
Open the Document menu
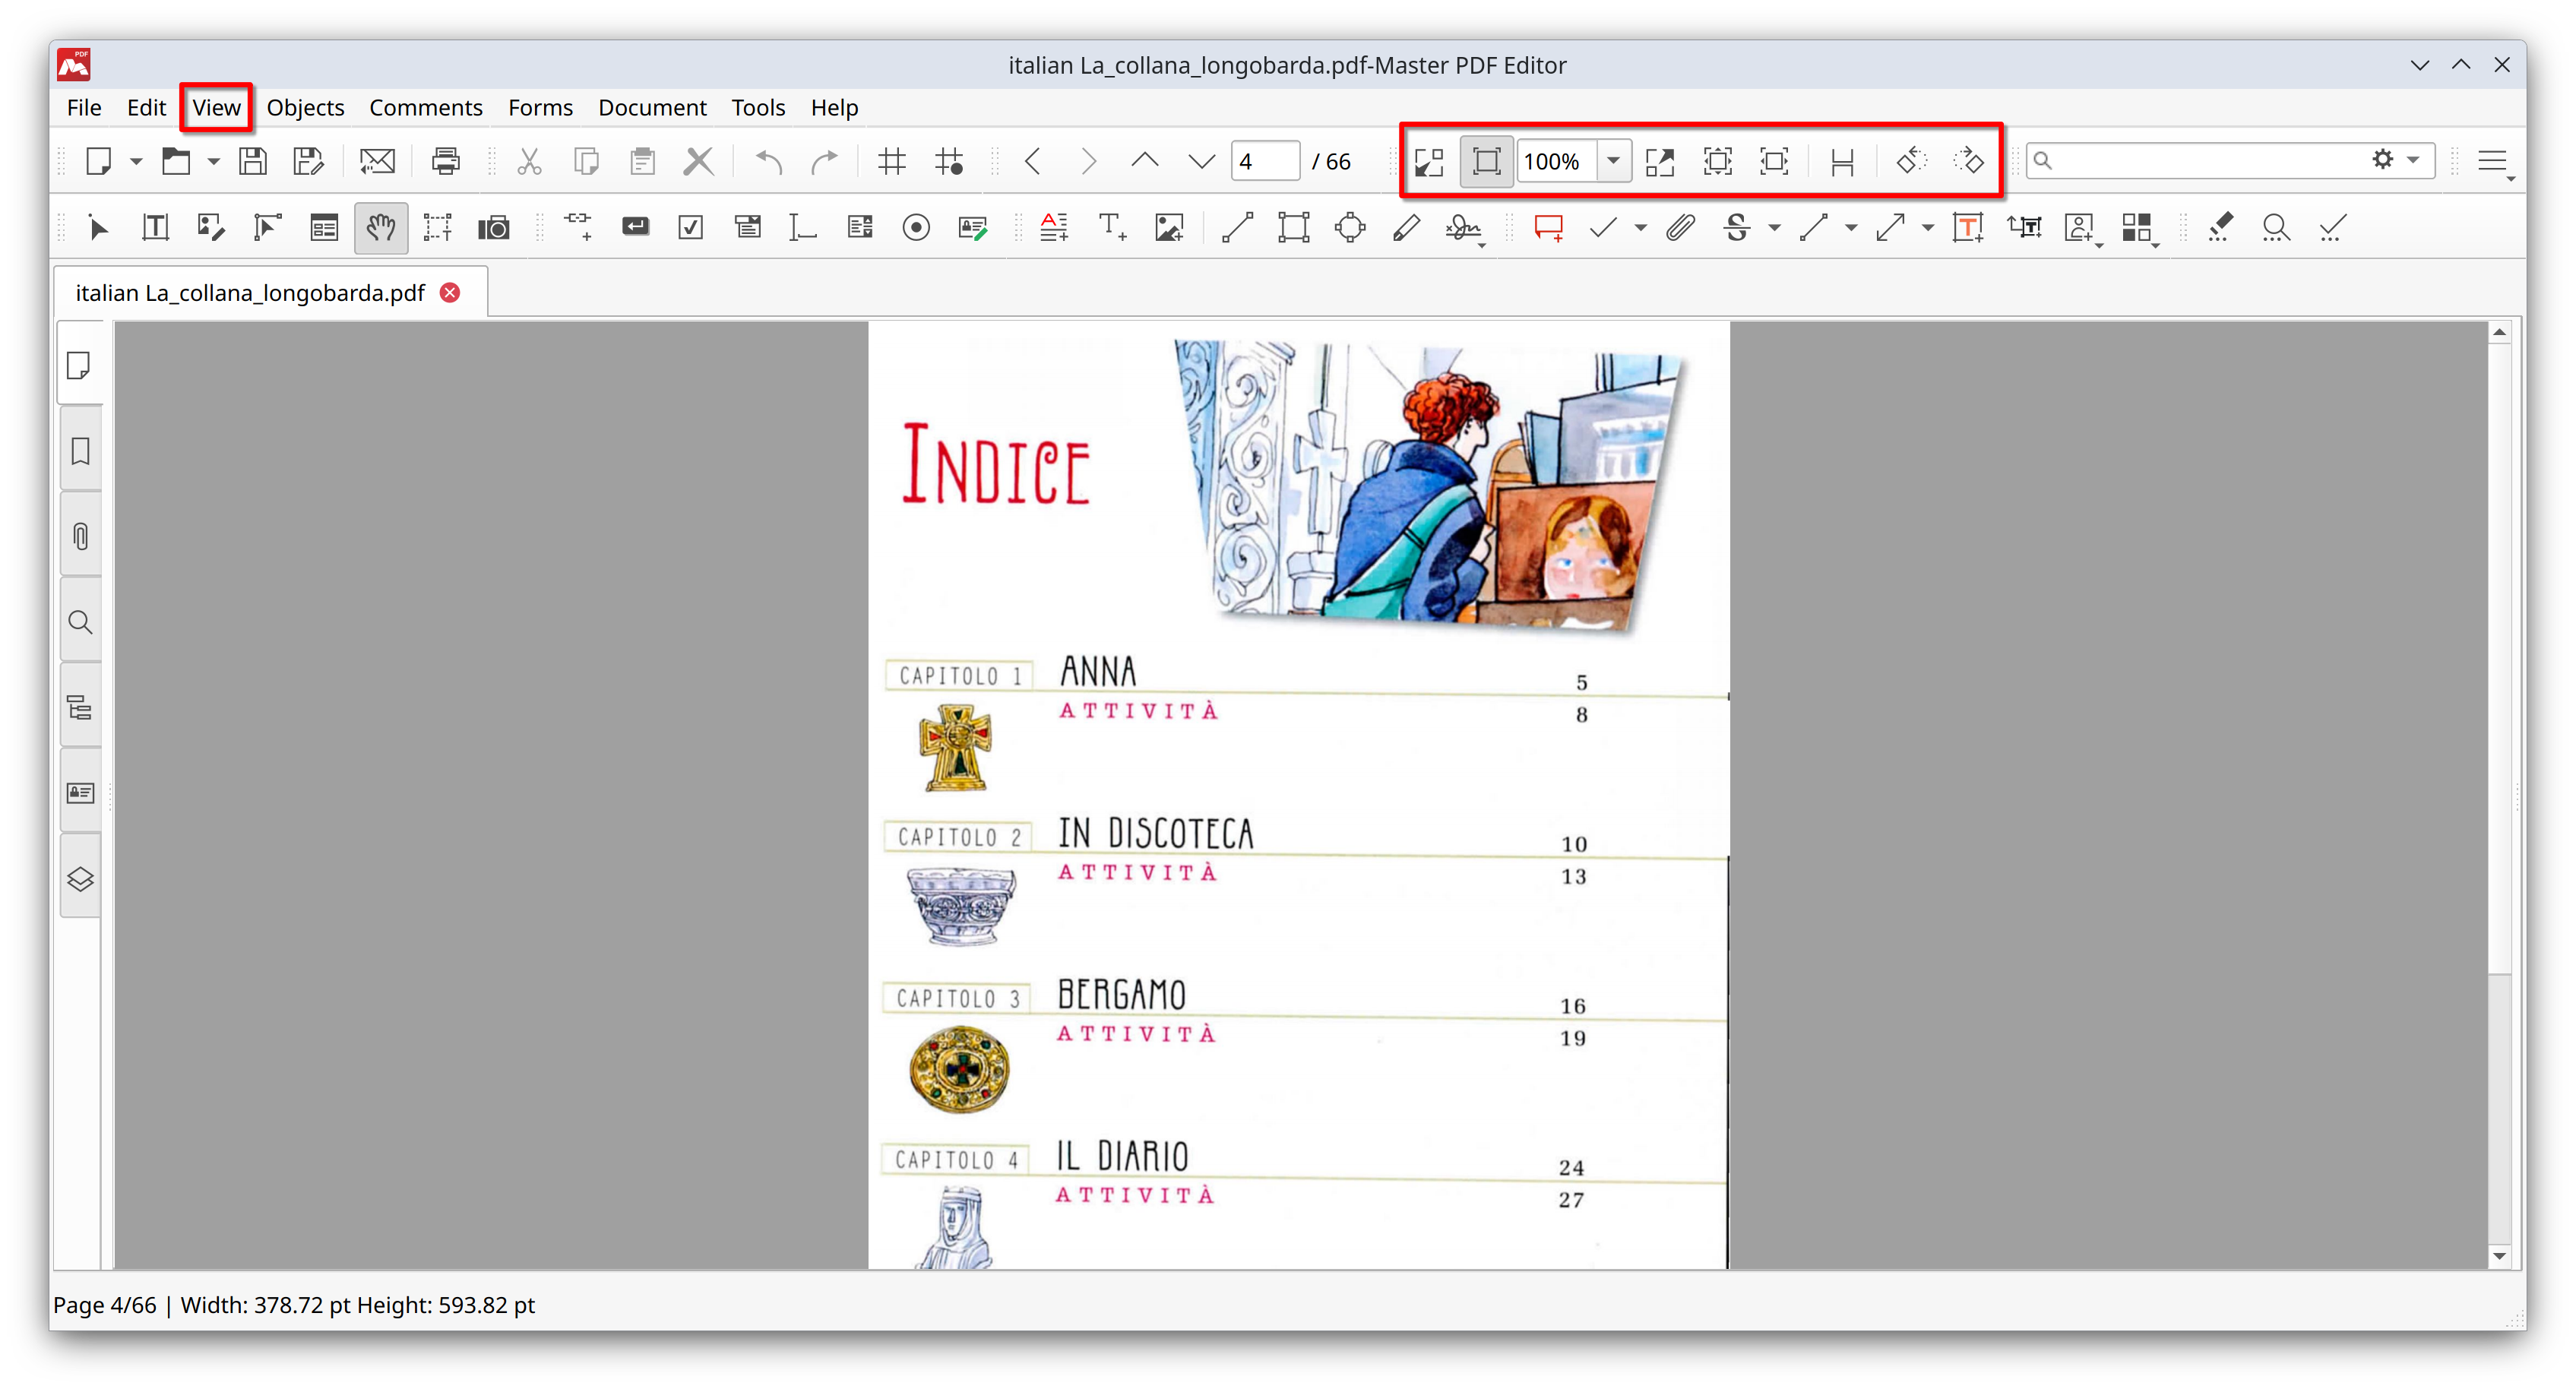[x=651, y=107]
